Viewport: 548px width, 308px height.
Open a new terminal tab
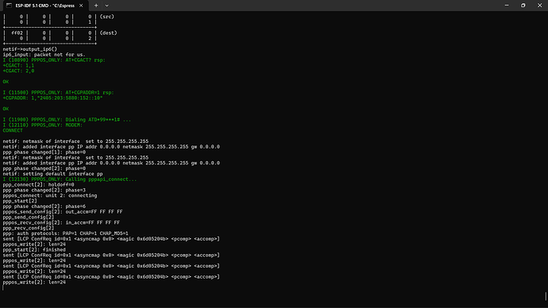pos(96,6)
